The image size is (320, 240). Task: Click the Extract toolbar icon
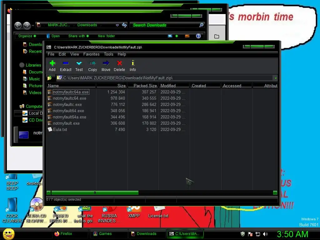[66, 66]
